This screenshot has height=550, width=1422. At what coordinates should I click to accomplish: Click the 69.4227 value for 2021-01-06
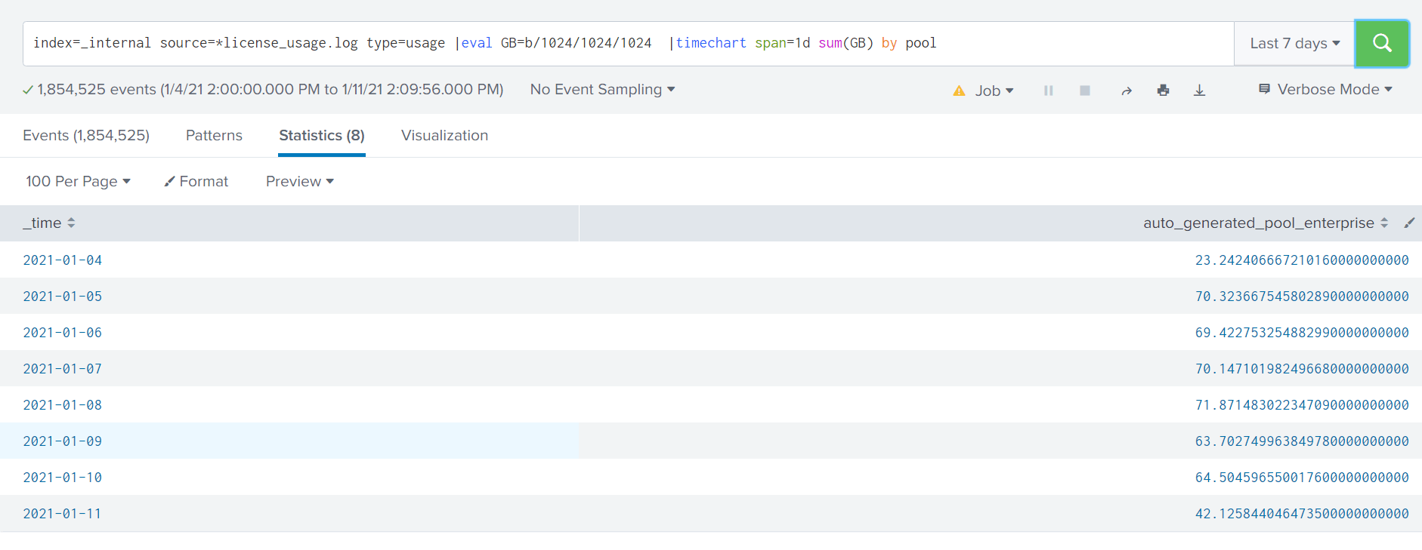(1302, 333)
